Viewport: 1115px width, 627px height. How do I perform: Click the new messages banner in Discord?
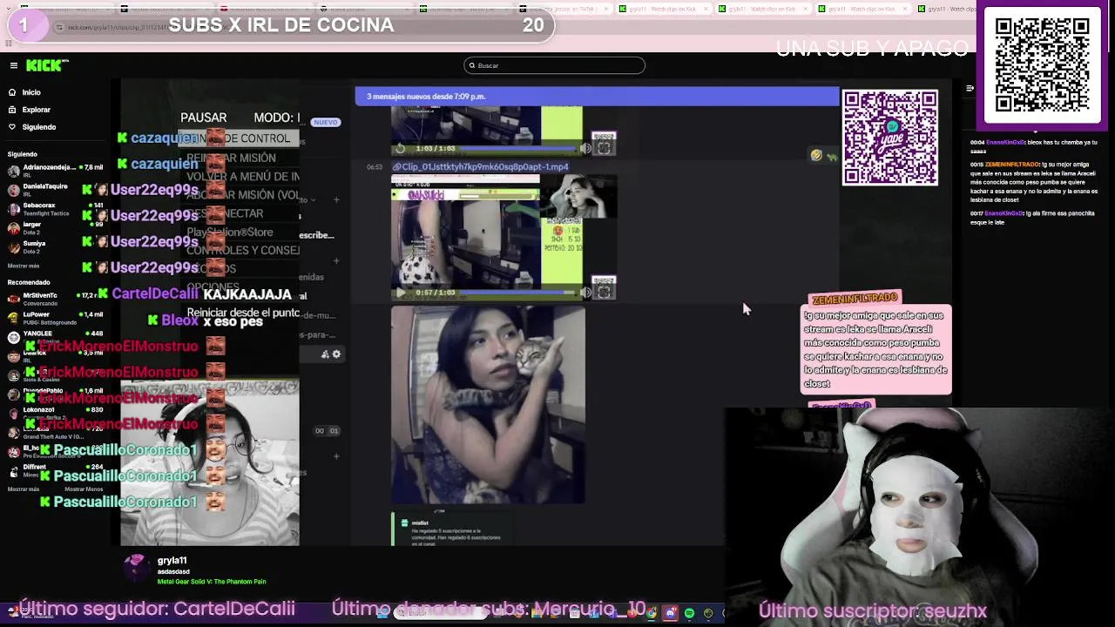597,97
